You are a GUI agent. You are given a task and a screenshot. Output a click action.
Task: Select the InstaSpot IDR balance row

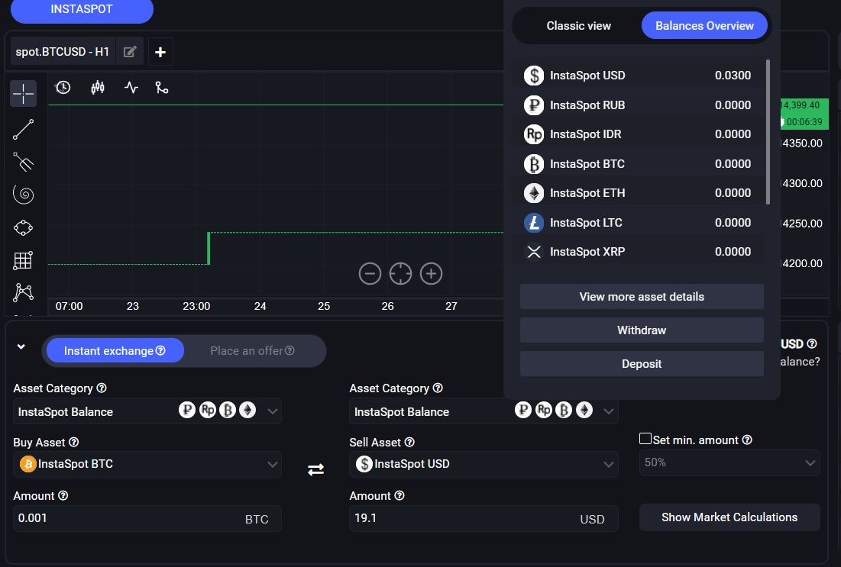(x=639, y=134)
